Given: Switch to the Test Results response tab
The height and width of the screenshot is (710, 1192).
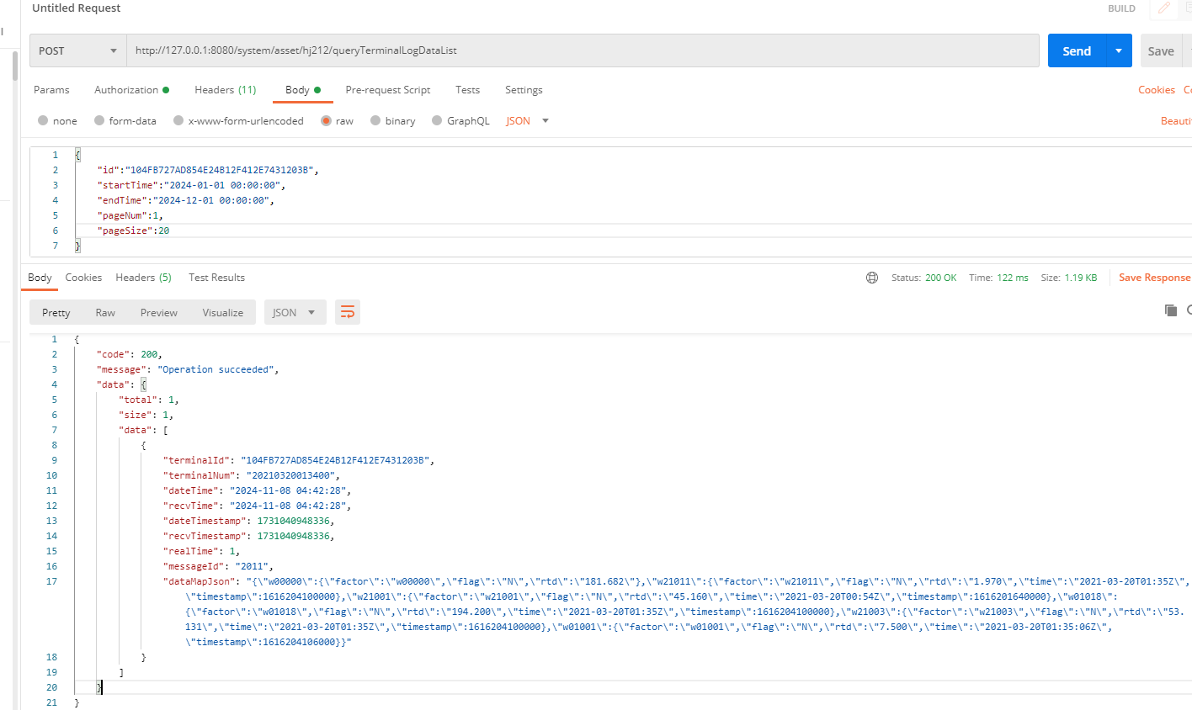Looking at the screenshot, I should (x=216, y=278).
